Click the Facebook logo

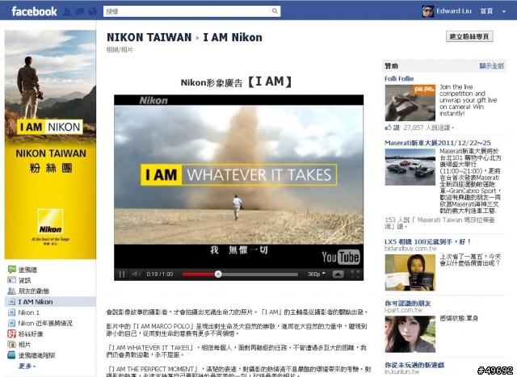[x=34, y=11]
